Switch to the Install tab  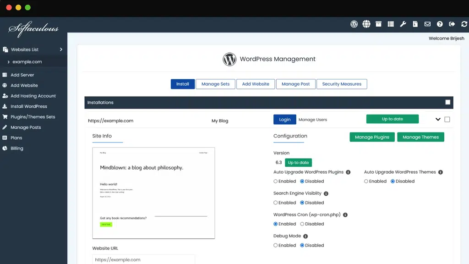183,84
